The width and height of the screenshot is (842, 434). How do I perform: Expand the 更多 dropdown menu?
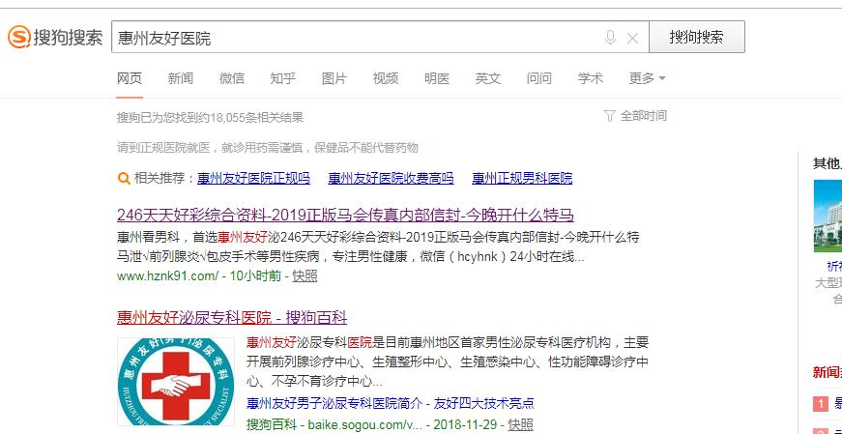[x=647, y=78]
